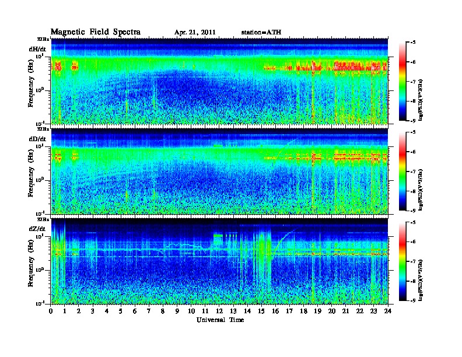Click hour tick label 14 on time axis
The height and width of the screenshot is (357, 462).
[x=247, y=311]
